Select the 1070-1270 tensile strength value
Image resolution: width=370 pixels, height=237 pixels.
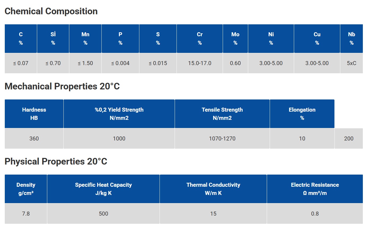point(222,139)
